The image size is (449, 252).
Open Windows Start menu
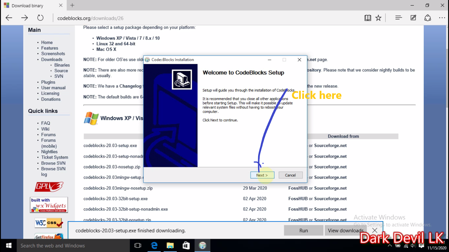click(x=9, y=246)
